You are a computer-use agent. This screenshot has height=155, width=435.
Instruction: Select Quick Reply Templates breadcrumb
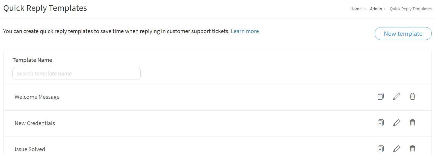410,9
